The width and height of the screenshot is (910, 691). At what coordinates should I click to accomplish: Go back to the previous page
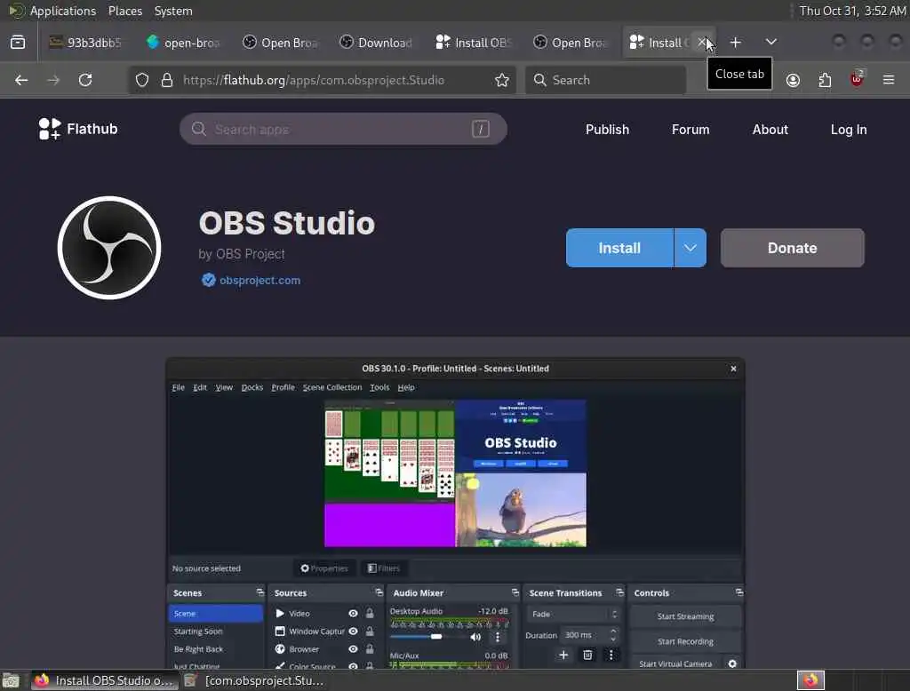21,80
